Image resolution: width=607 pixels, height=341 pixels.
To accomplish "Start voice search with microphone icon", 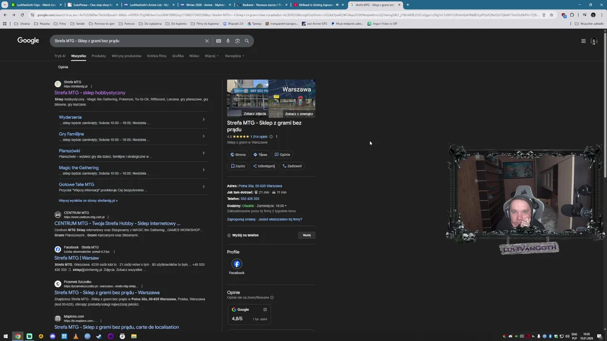I will pyautogui.click(x=228, y=41).
